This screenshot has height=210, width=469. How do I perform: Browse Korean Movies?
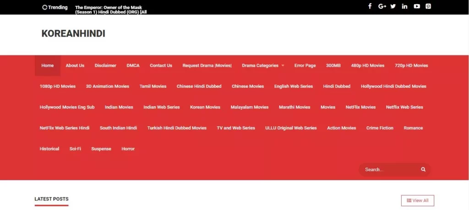click(205, 107)
